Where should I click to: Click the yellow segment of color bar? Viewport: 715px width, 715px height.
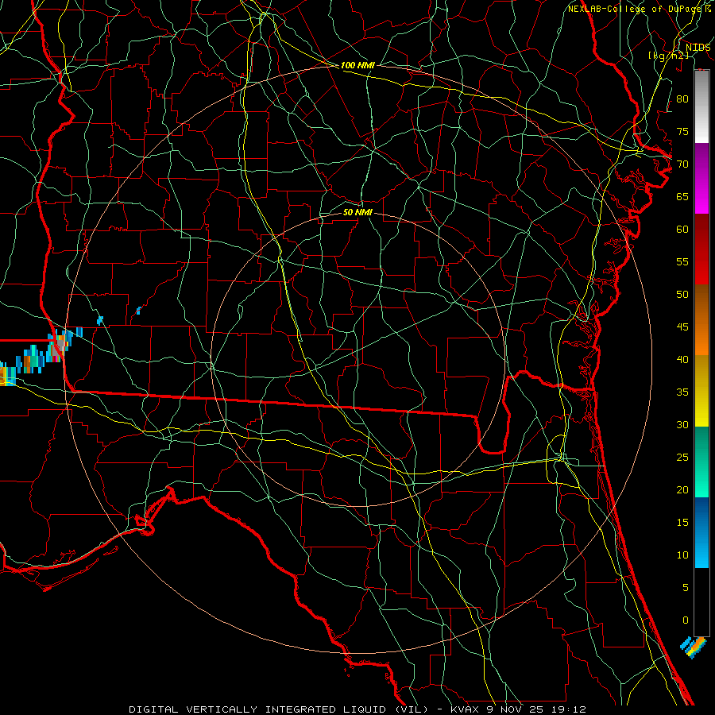click(701, 391)
